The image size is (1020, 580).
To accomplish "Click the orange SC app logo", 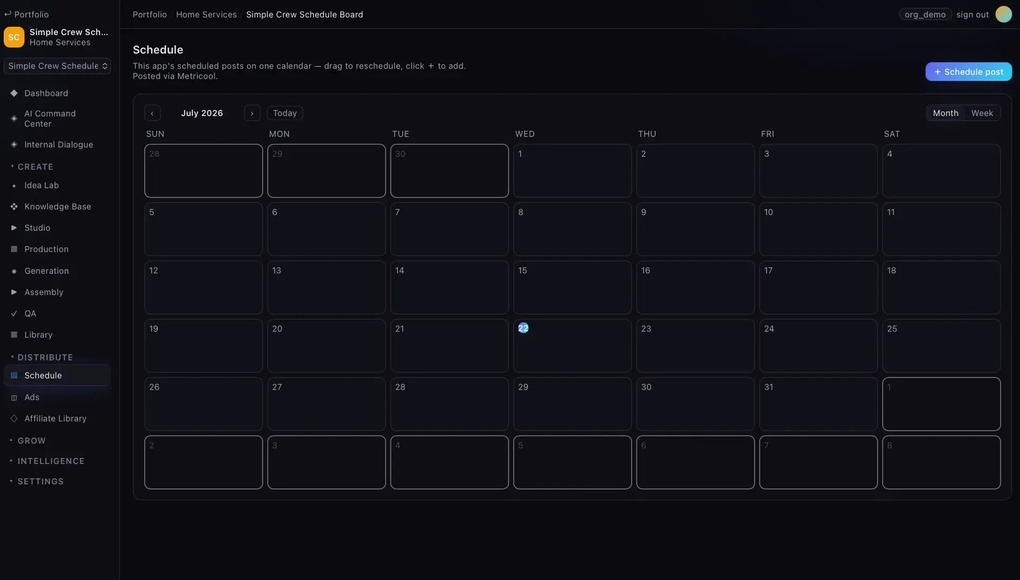I will (x=14, y=37).
